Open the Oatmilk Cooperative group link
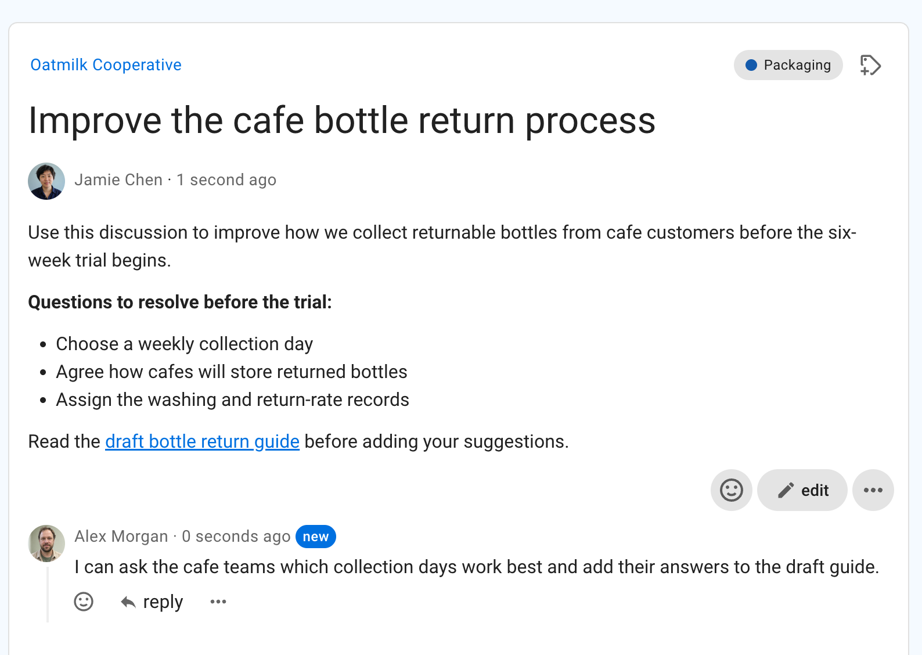The width and height of the screenshot is (922, 655). [x=106, y=64]
